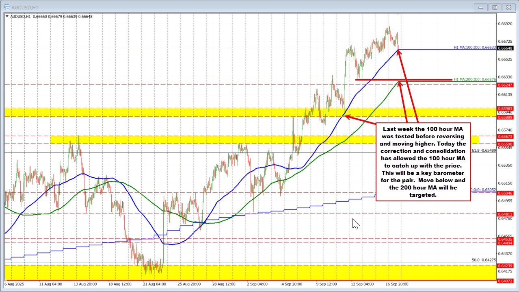Click the 0.64760 price scale value
519x292 pixels.
point(505,218)
